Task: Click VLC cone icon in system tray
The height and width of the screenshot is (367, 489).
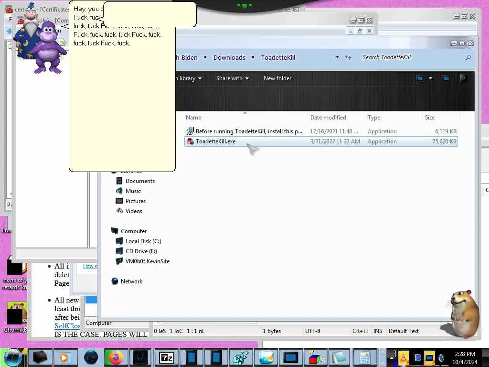Action: (403, 358)
